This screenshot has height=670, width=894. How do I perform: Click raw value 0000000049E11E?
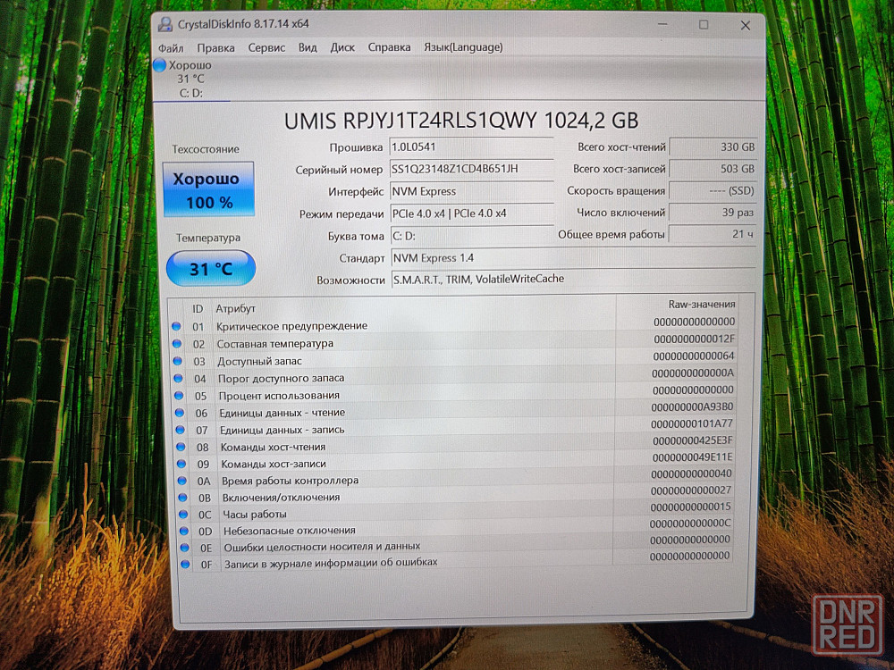tap(692, 456)
